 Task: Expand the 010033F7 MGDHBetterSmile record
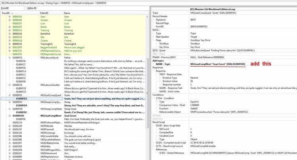[x=10, y=143]
